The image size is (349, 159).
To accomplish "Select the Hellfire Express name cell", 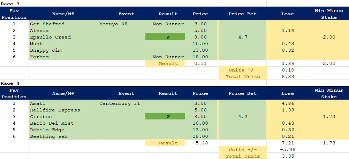I will pyautogui.click(x=55, y=110).
